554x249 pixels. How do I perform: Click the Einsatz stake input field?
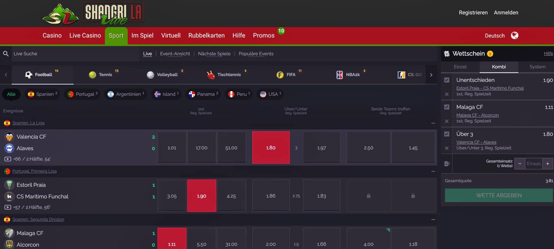534,164
